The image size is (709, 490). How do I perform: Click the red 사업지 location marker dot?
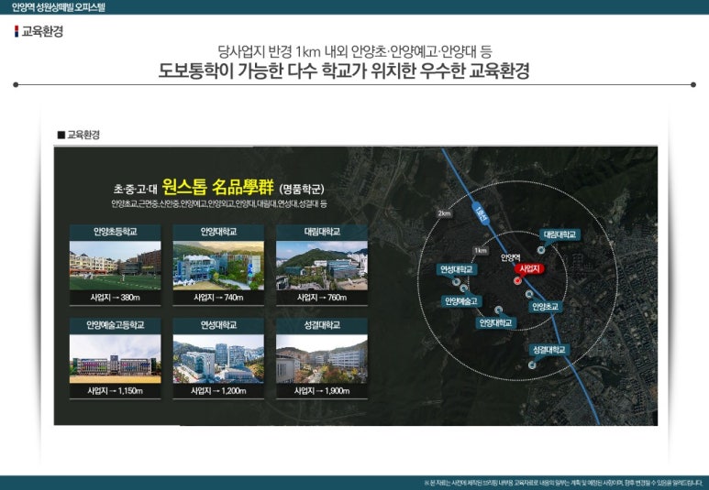tap(517, 281)
